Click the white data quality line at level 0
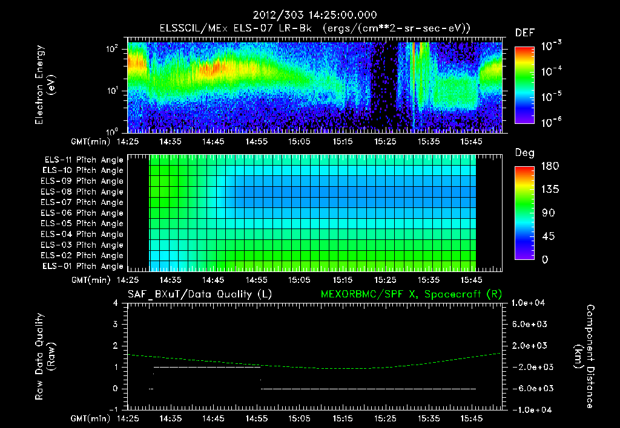 coord(369,389)
